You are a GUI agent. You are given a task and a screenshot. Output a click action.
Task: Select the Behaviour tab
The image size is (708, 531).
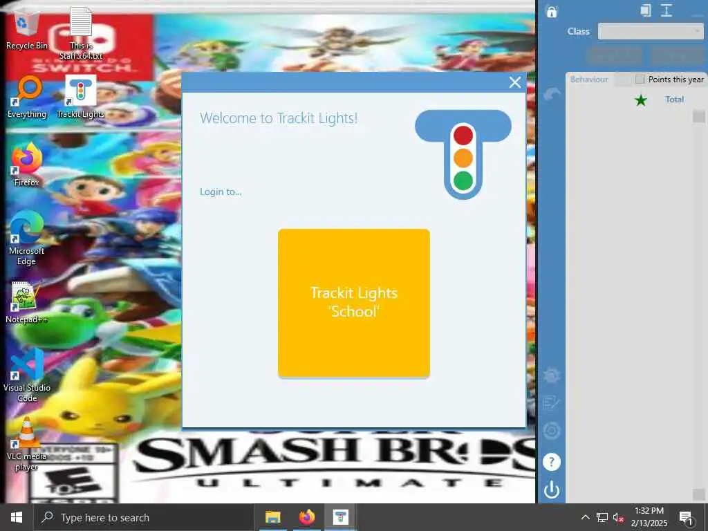(589, 80)
